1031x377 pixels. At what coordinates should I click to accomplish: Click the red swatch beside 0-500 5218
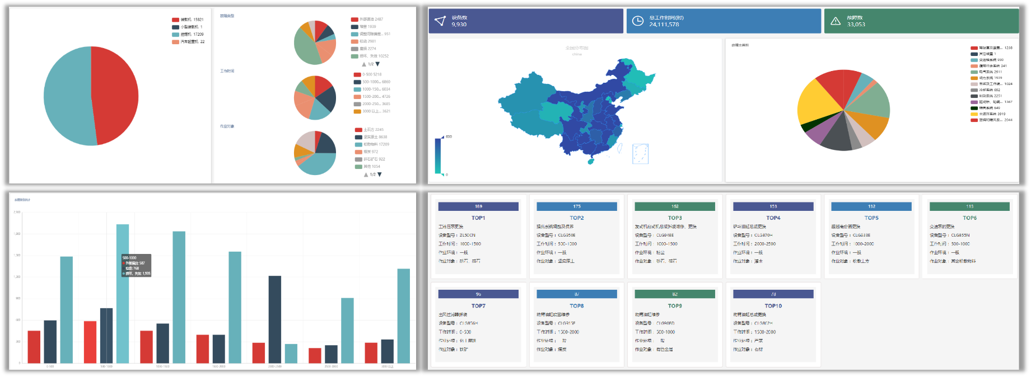pyautogui.click(x=357, y=74)
